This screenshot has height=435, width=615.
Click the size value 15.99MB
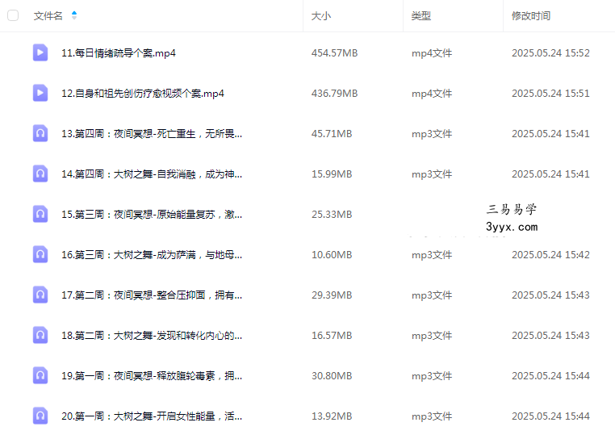coord(332,174)
